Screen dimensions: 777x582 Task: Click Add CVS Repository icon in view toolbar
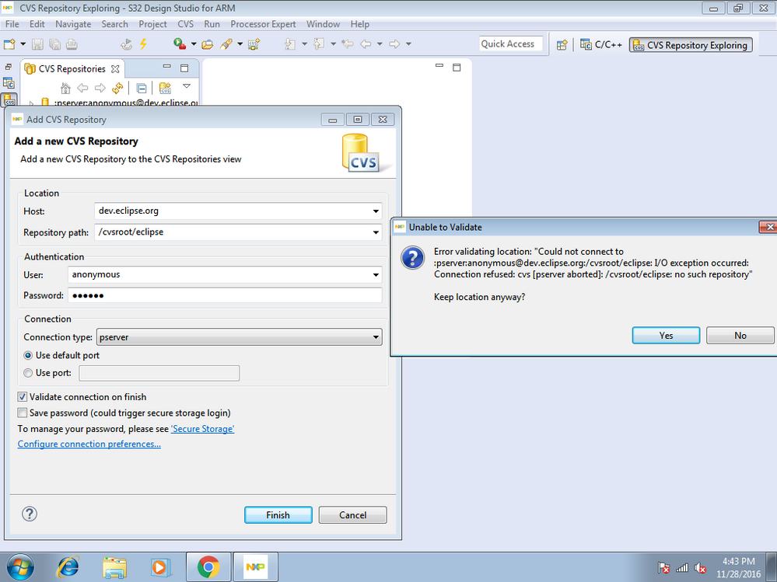point(165,88)
